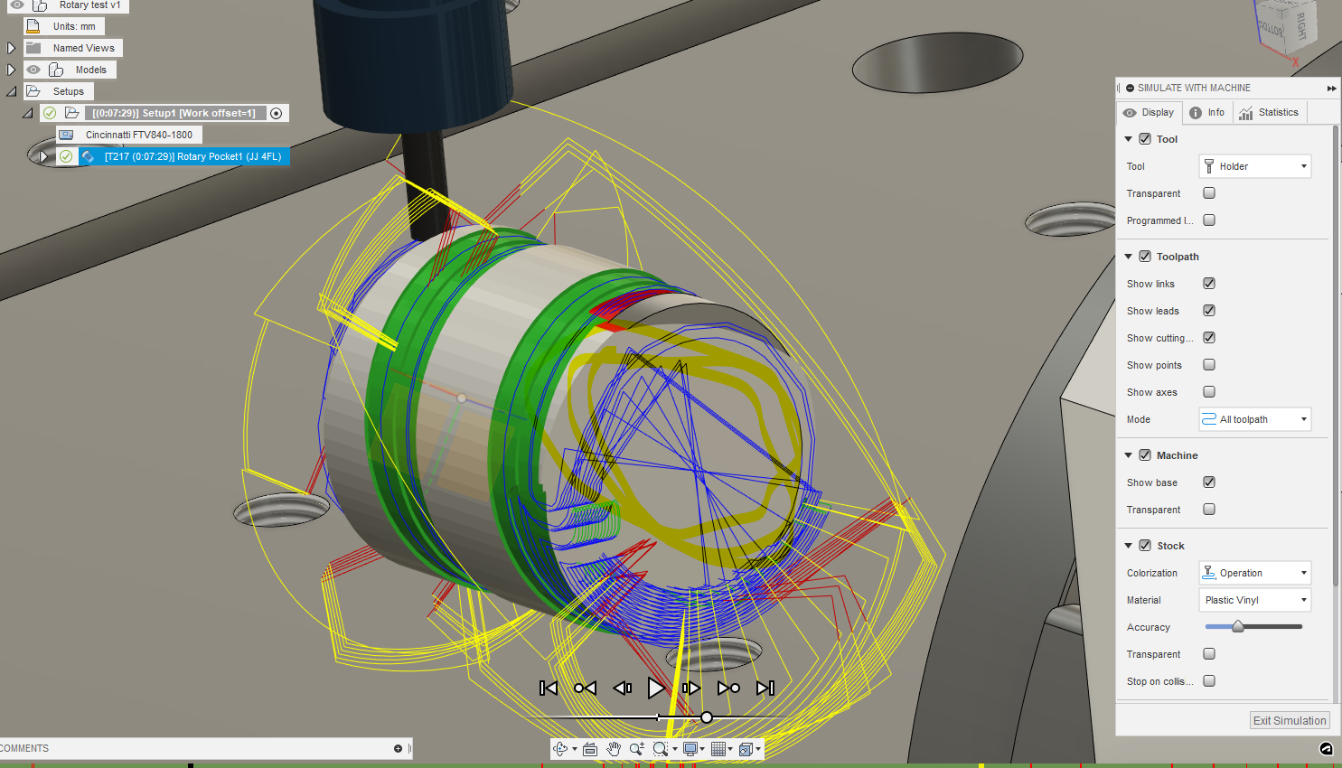
Task: Open the Info tab
Action: (1207, 112)
